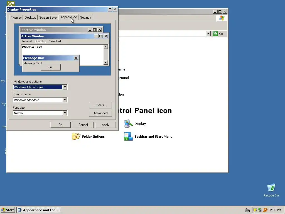Screen dimensions: 285x214
Task: Click the Message Box preview close button
Action: [76, 58]
